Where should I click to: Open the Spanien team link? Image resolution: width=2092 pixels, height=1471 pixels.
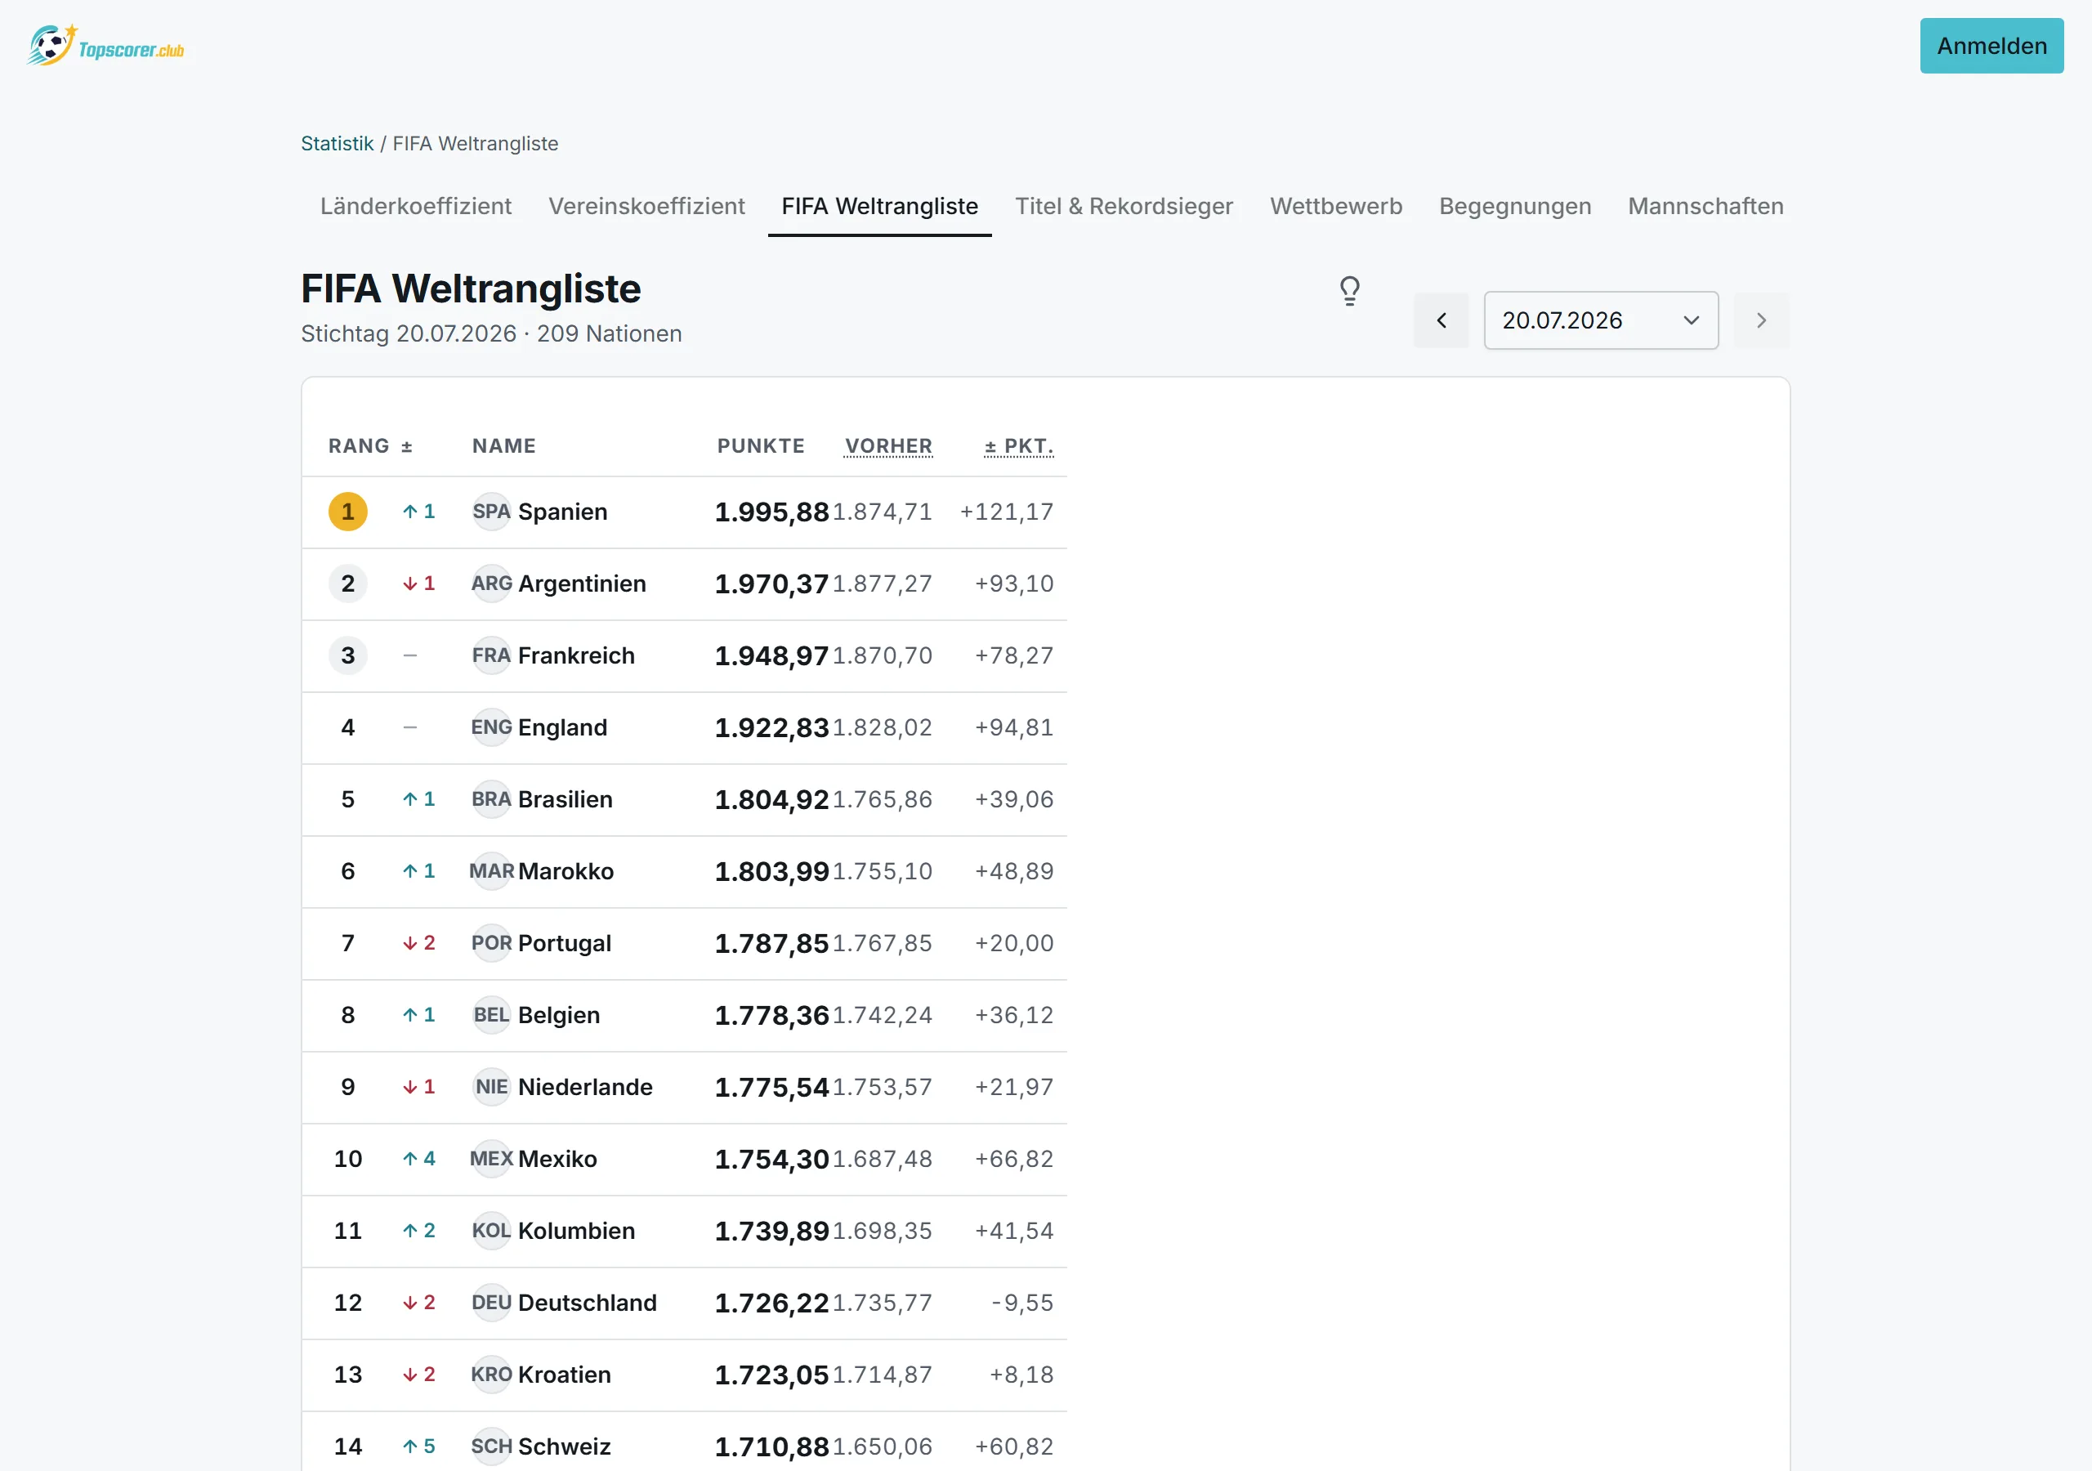562,512
